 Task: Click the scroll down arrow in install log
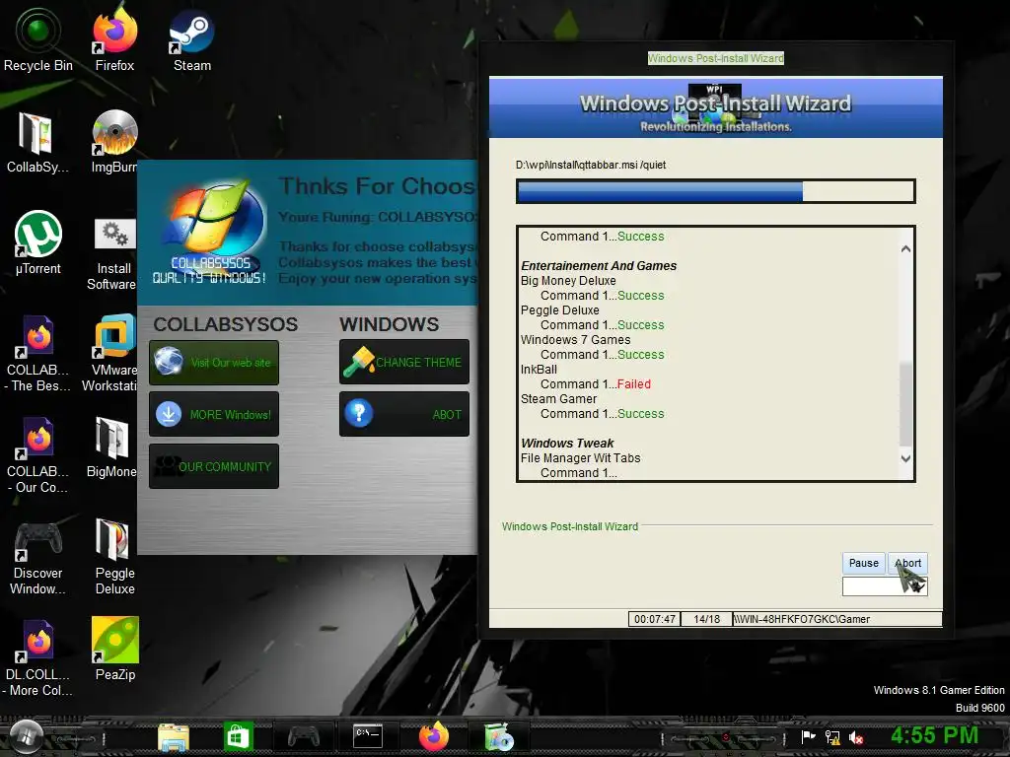pos(905,458)
